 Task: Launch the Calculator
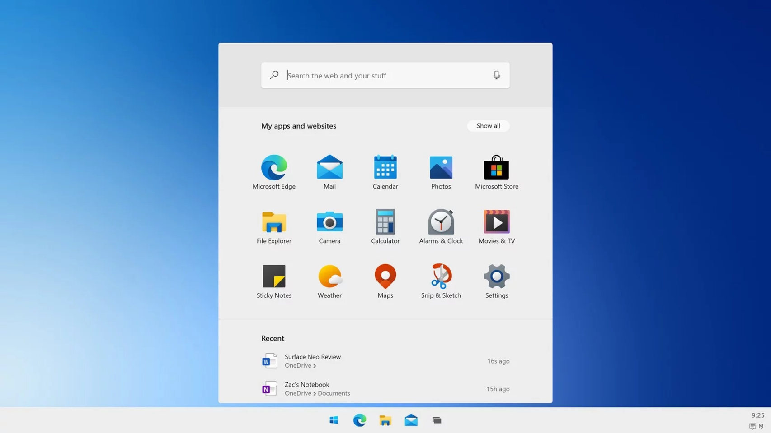(385, 226)
